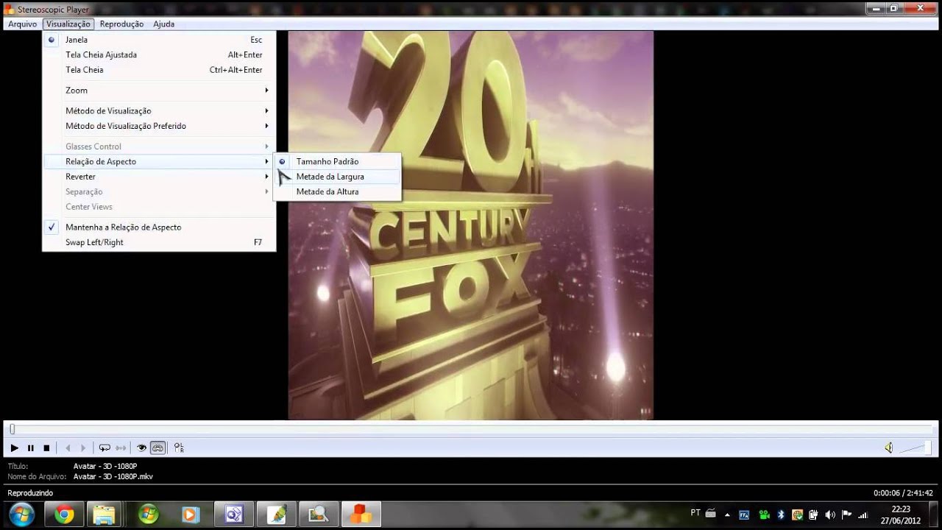Viewport: 942px width, 530px height.
Task: Show hidden tray icons arrow
Action: [728, 515]
